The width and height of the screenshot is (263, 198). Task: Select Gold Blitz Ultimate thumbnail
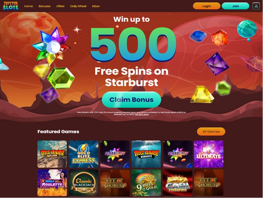point(208,154)
